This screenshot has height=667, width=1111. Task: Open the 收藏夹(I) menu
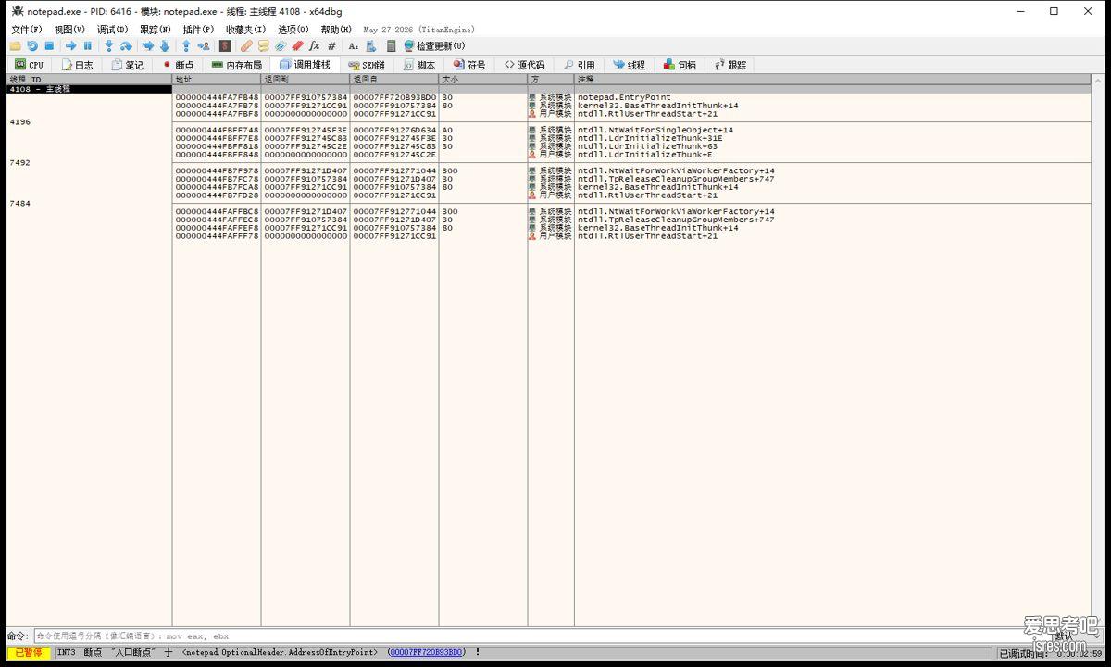point(246,30)
